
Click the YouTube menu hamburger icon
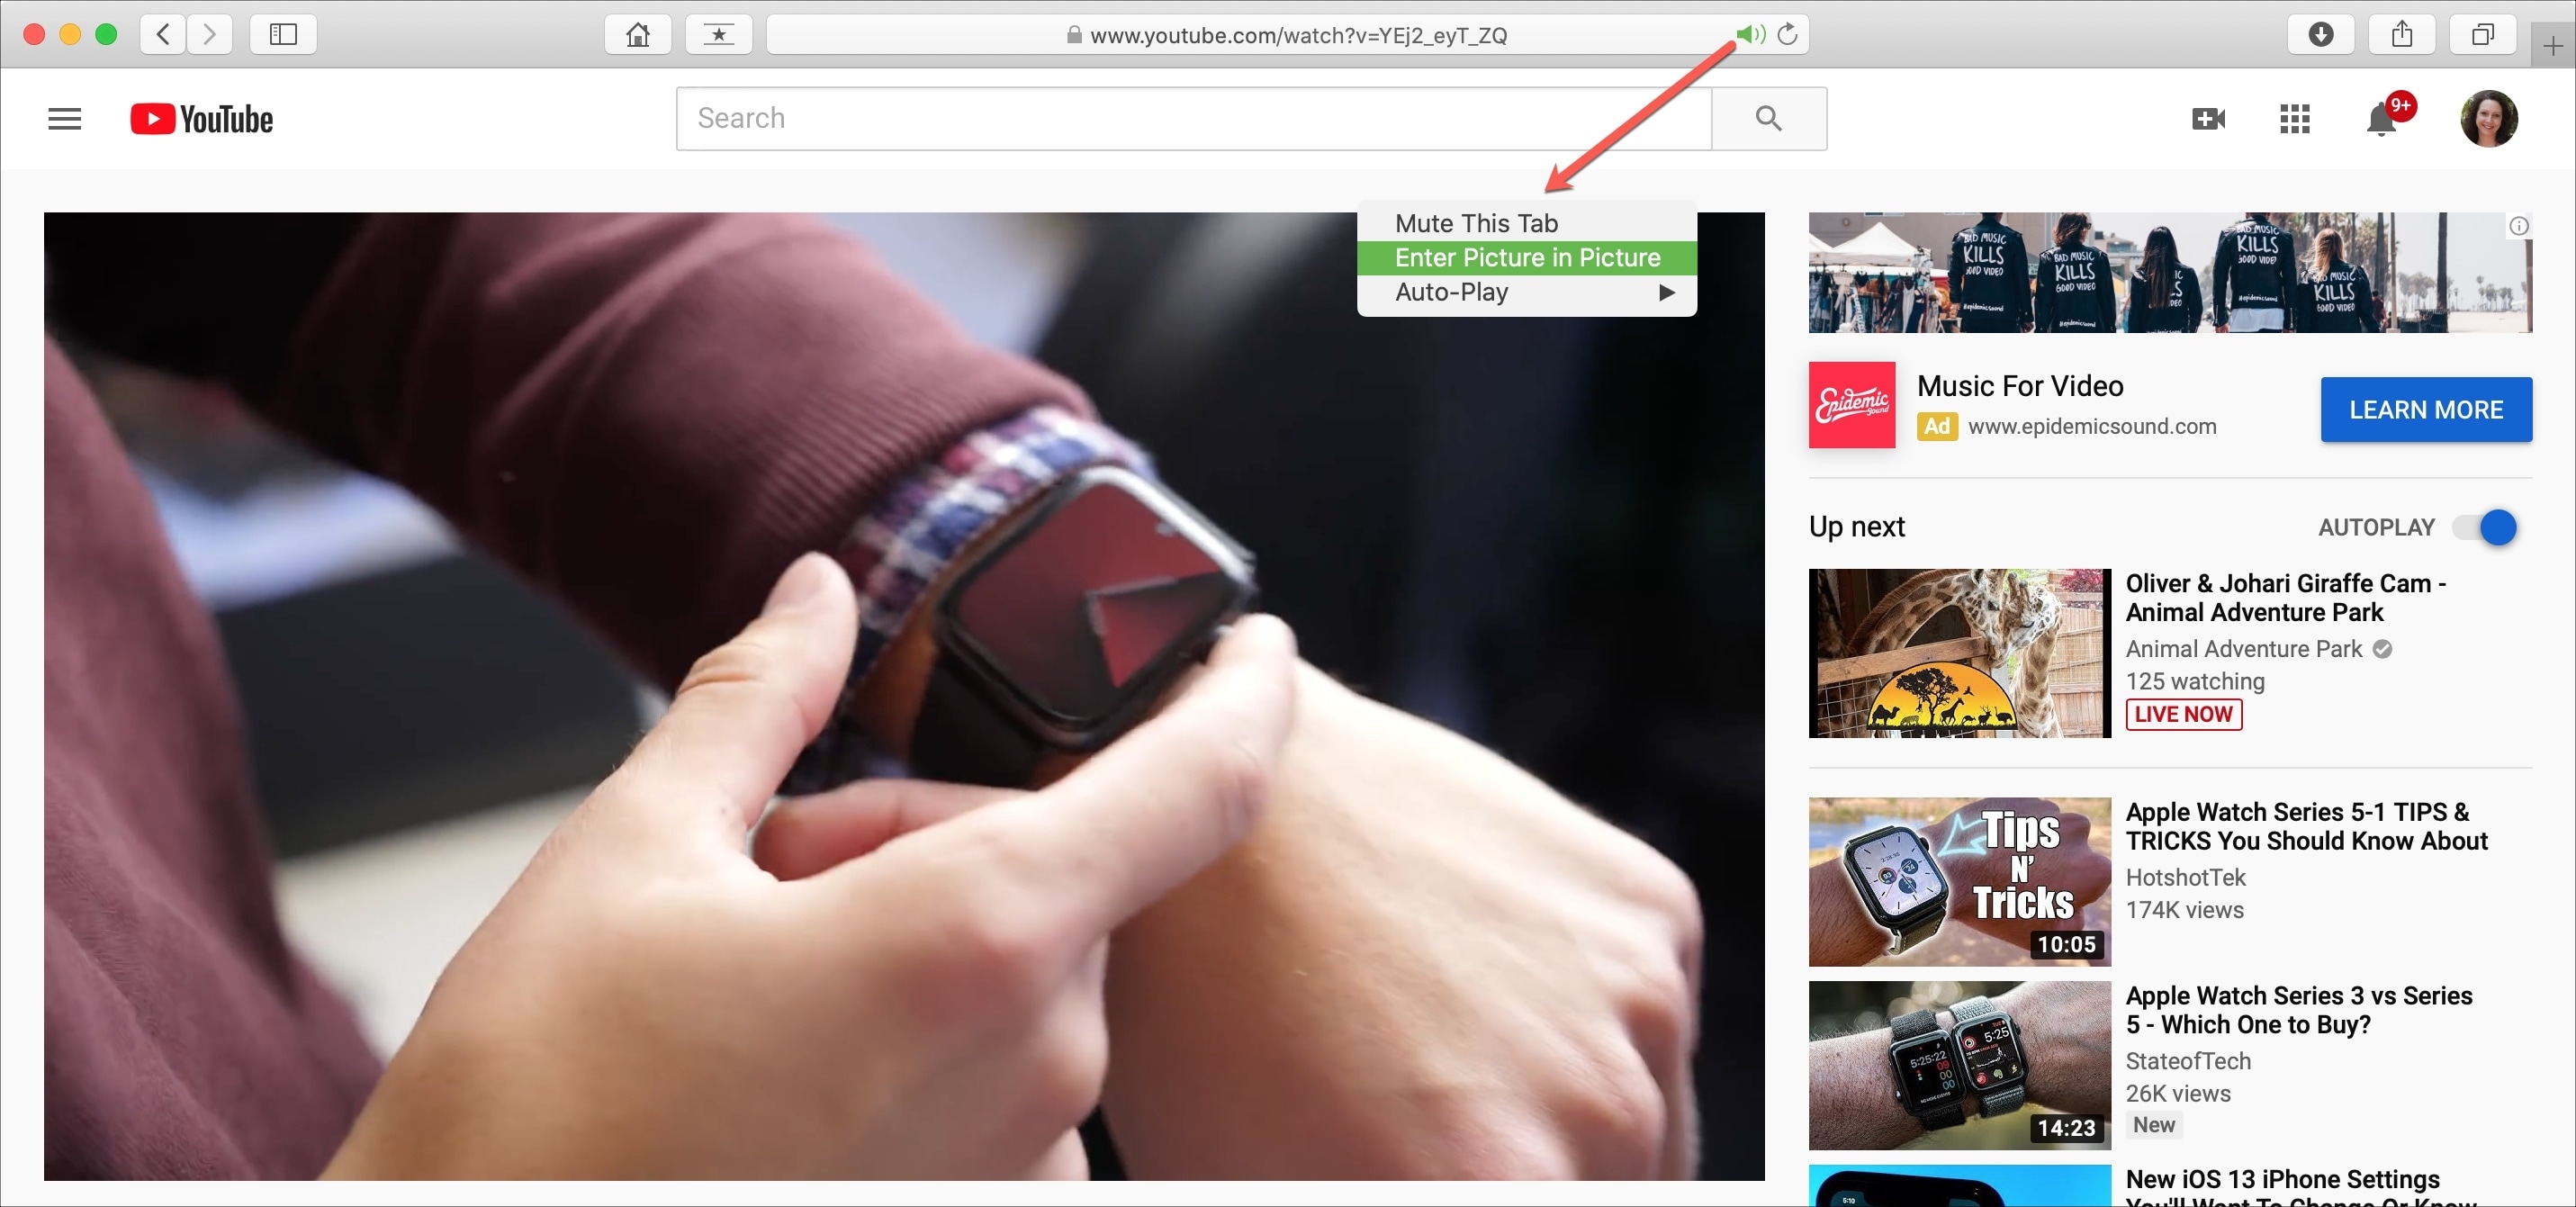tap(64, 117)
